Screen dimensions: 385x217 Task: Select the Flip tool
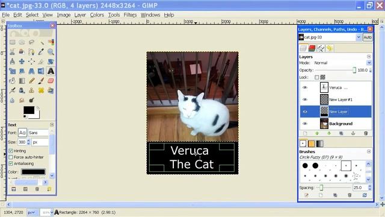click(x=41, y=71)
